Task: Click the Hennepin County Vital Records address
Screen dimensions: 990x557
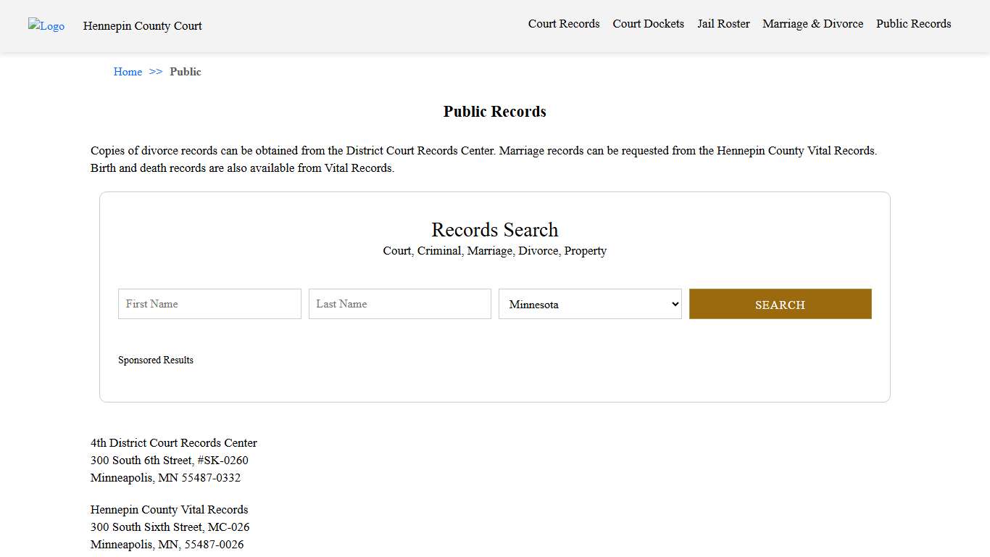Action: coord(169,509)
